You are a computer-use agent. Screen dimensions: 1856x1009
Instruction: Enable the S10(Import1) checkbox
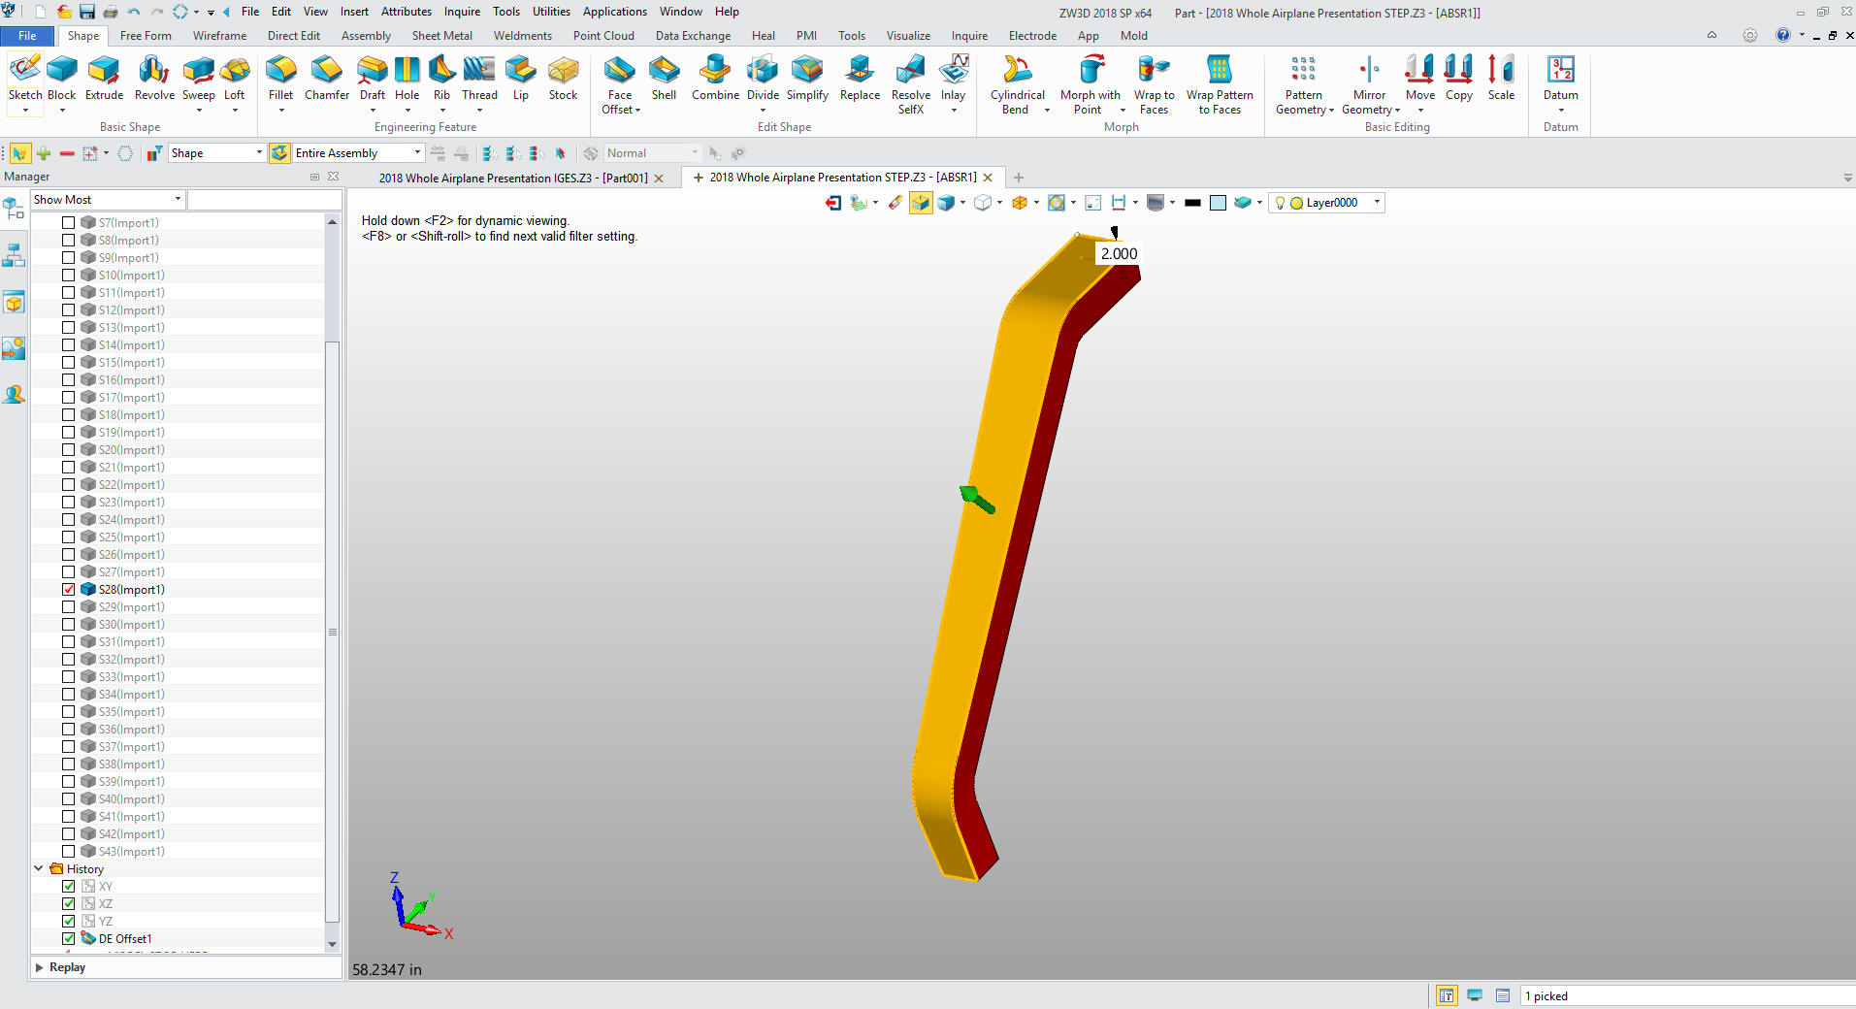(69, 276)
